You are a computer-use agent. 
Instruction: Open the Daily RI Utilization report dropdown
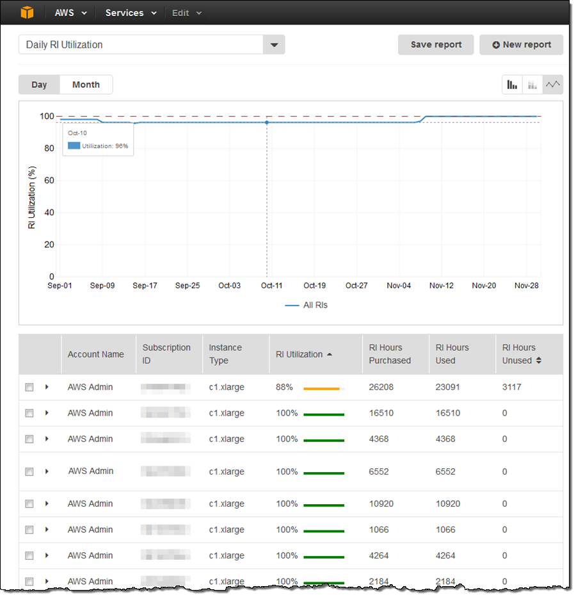click(x=274, y=45)
